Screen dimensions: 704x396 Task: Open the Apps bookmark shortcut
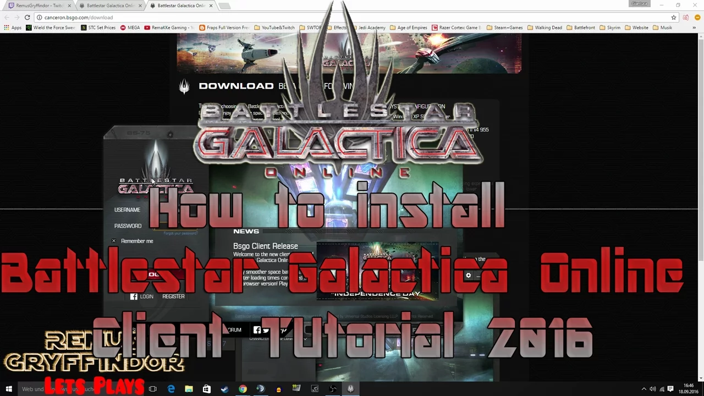click(x=13, y=28)
